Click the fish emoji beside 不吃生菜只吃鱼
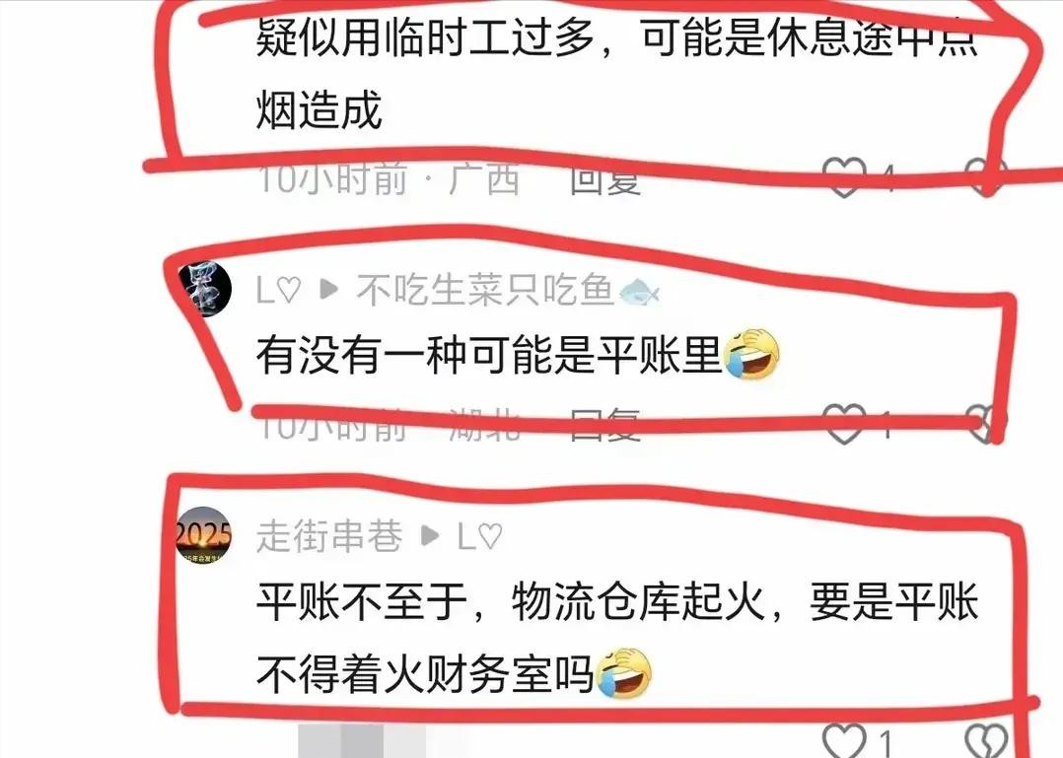Viewport: 1063px width, 758px height. click(x=639, y=292)
